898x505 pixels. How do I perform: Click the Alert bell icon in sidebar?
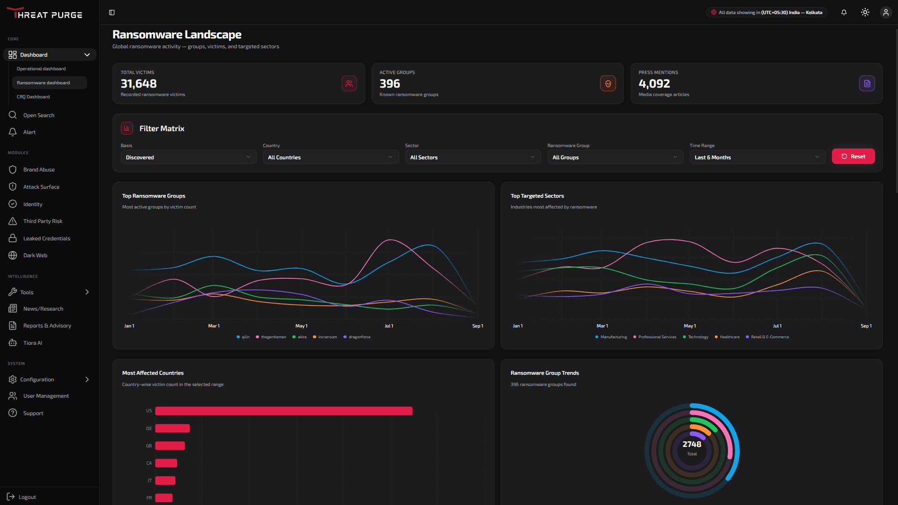tap(13, 132)
